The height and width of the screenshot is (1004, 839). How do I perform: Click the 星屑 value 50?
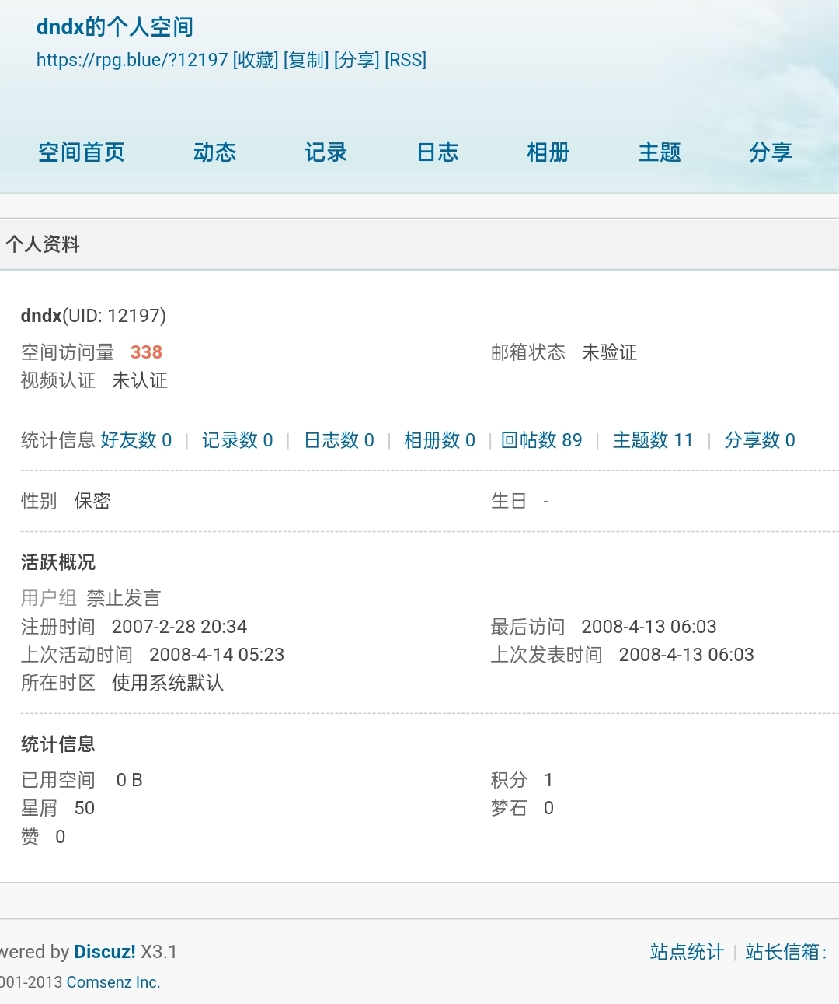pos(85,808)
